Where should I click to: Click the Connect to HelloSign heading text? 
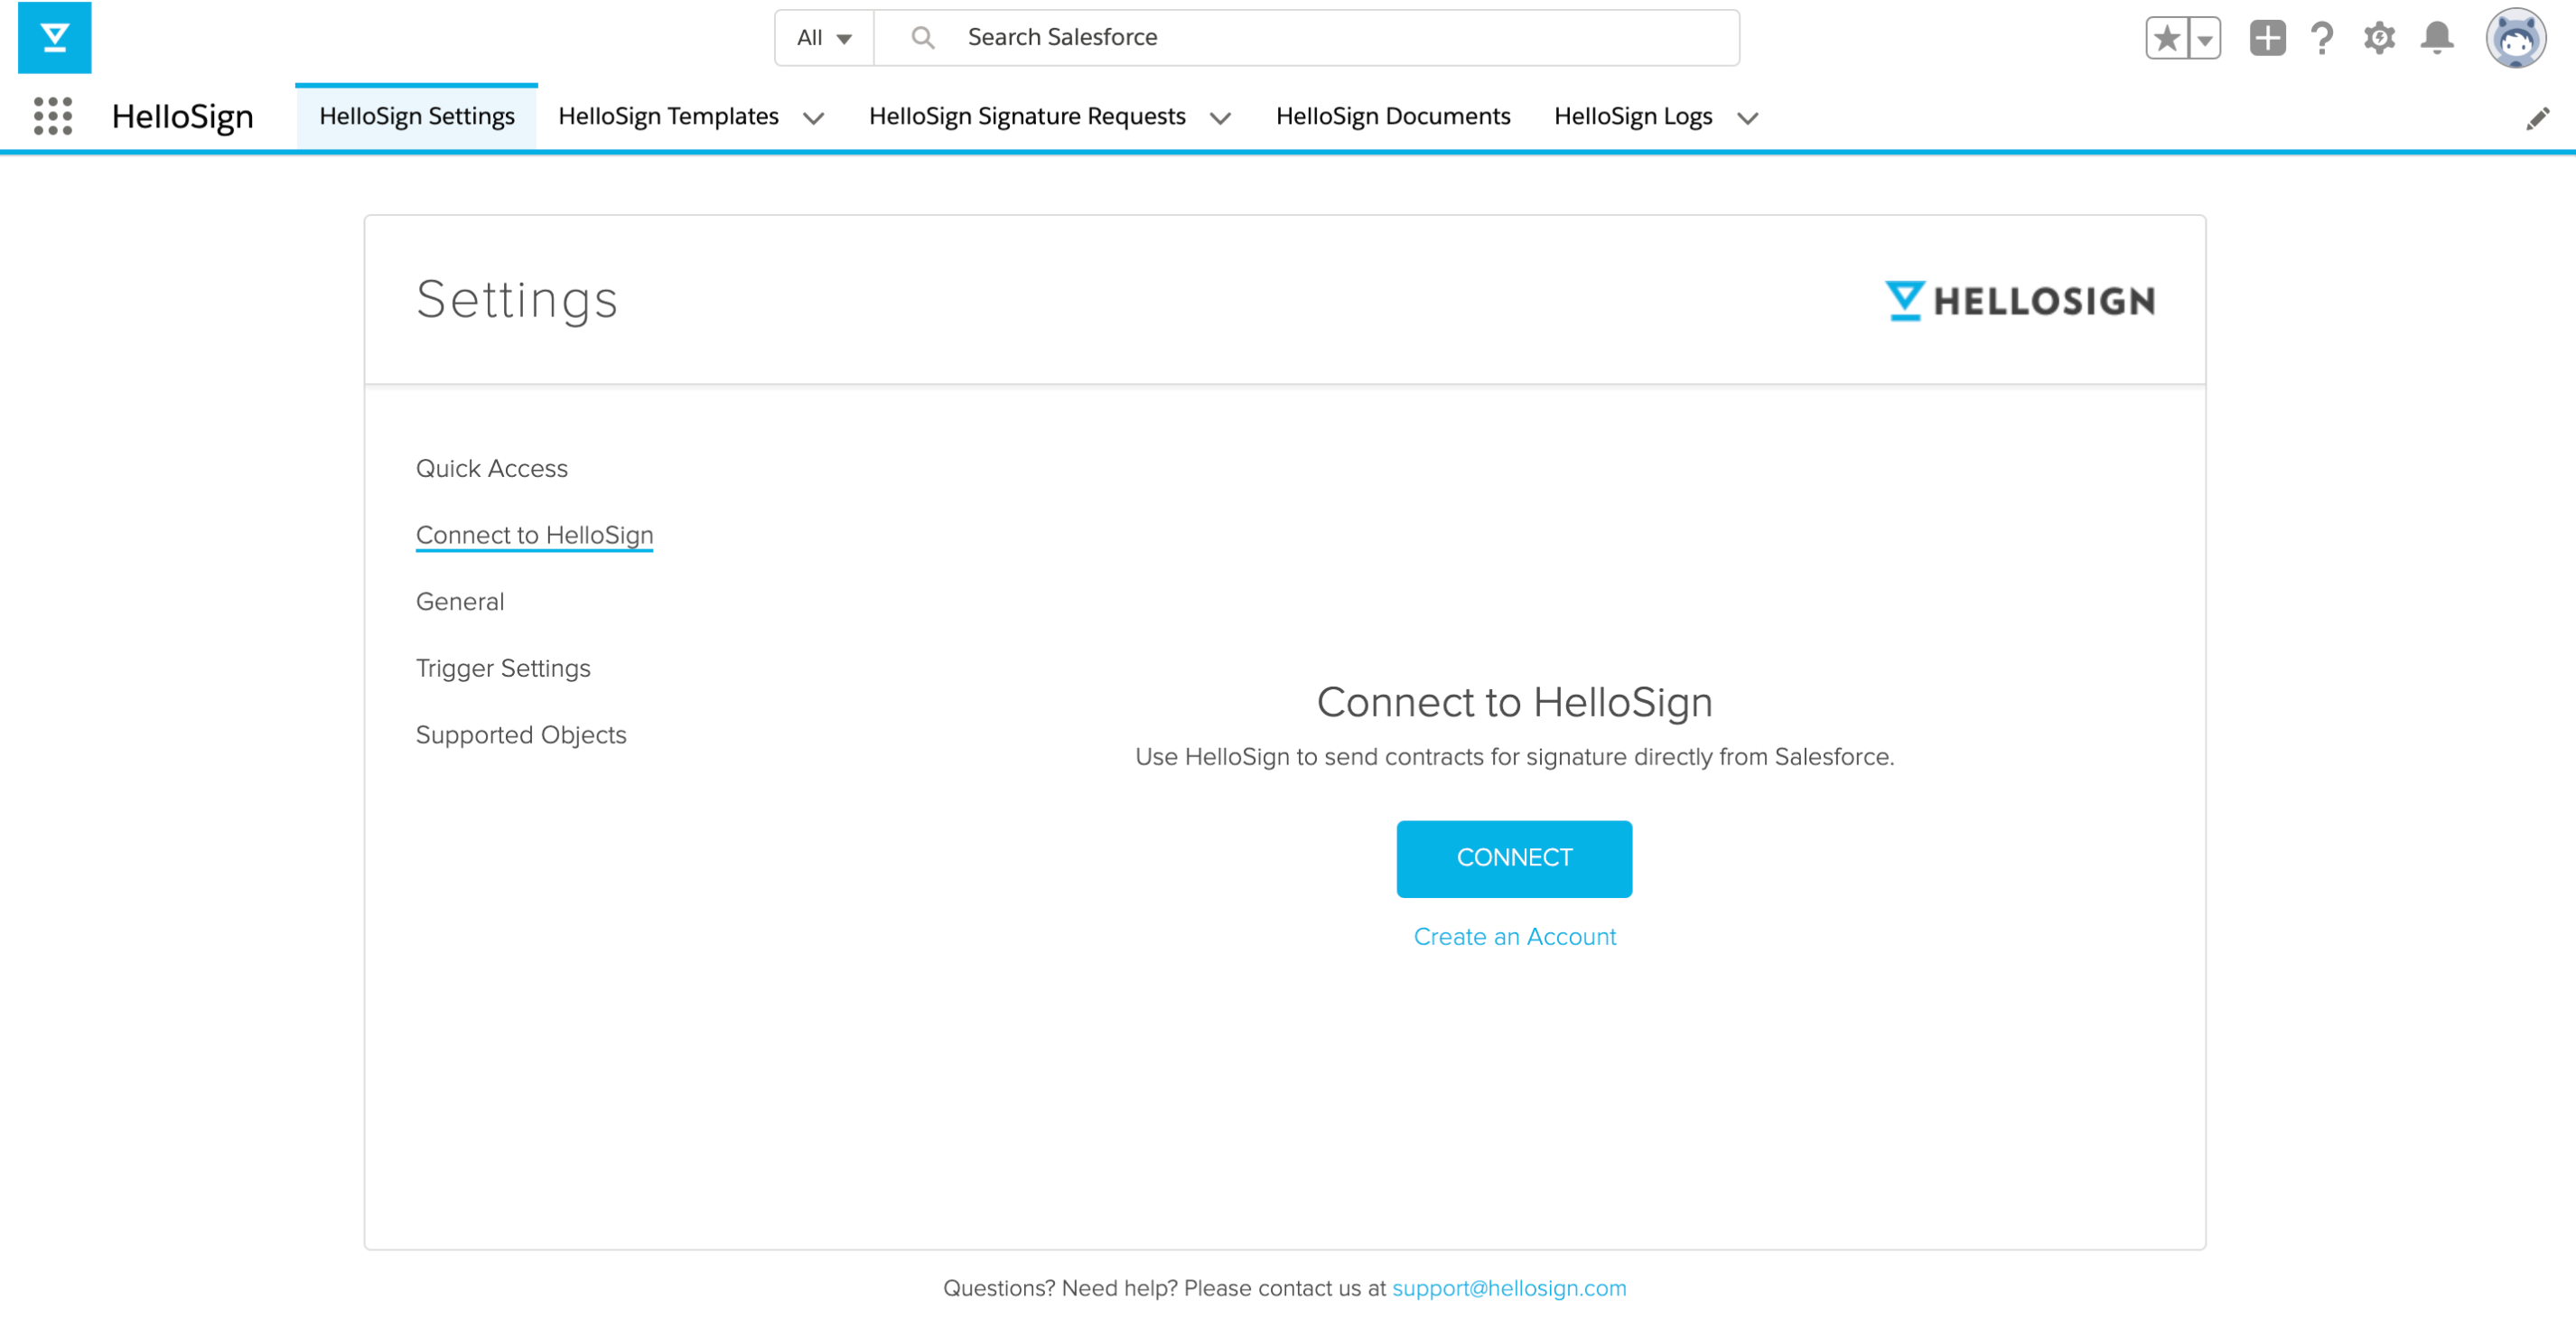point(1514,703)
